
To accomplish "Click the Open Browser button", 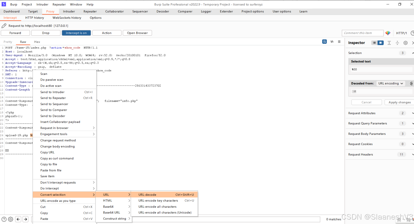I will coord(137,33).
